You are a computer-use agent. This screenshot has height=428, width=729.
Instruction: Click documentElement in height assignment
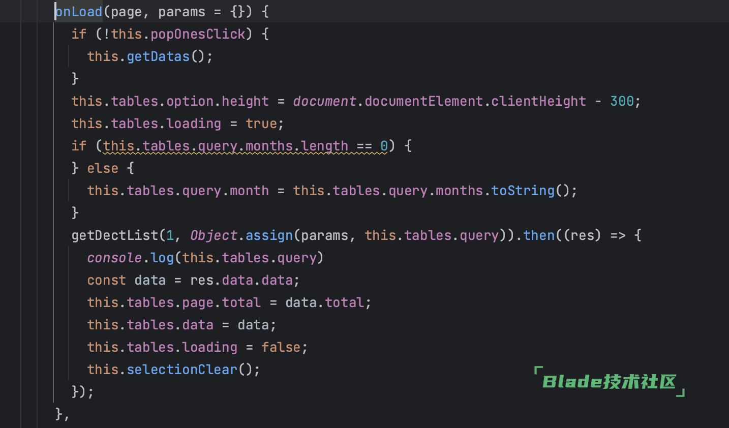pyautogui.click(x=423, y=101)
